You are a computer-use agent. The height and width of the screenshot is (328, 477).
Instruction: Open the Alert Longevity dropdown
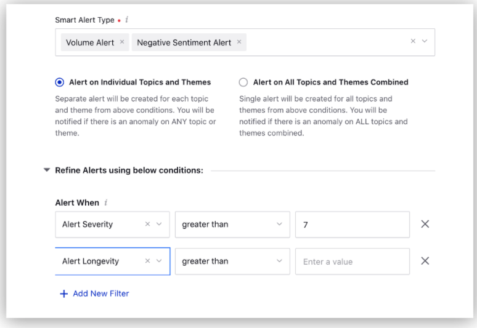[x=159, y=261]
